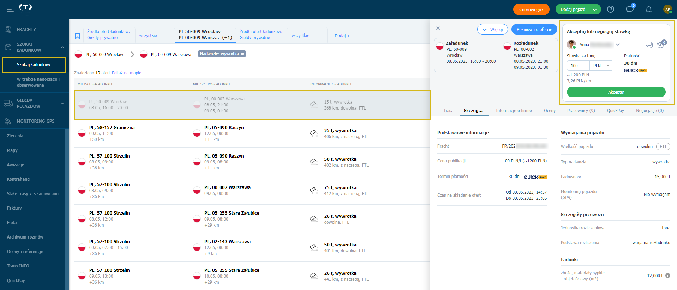
Task: Click the loading Poland flag in panel
Action: tap(440, 46)
